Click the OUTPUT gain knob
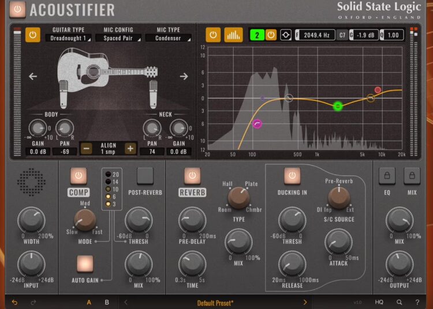Screen dimensions: 433x309 pos(400,265)
